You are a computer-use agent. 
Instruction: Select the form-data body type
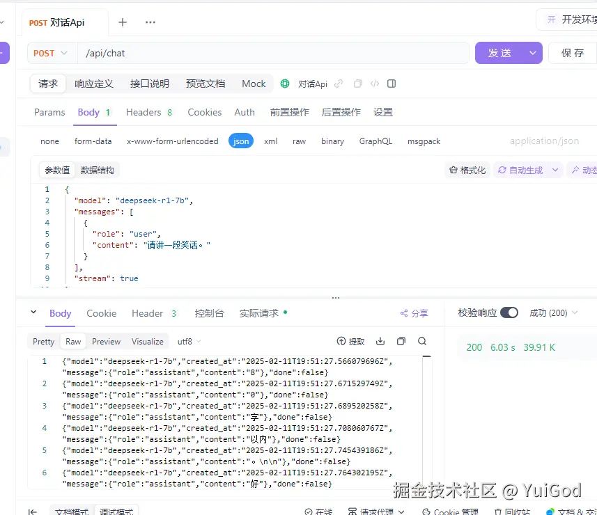tap(93, 141)
